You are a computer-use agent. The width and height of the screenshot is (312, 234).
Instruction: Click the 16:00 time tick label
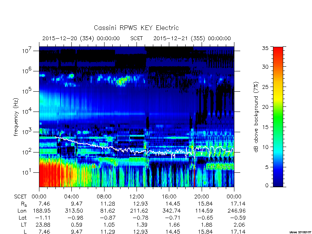coord(169,197)
